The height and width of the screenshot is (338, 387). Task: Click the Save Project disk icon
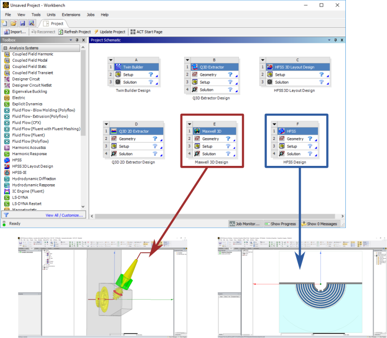tap(22, 23)
